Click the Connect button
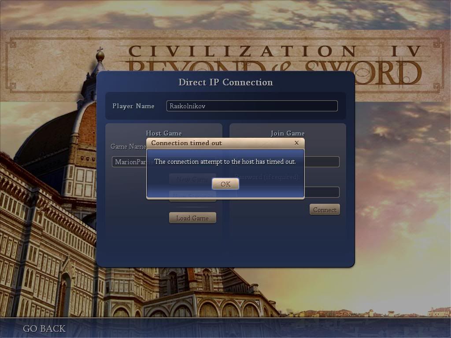451x338 pixels. pyautogui.click(x=325, y=209)
